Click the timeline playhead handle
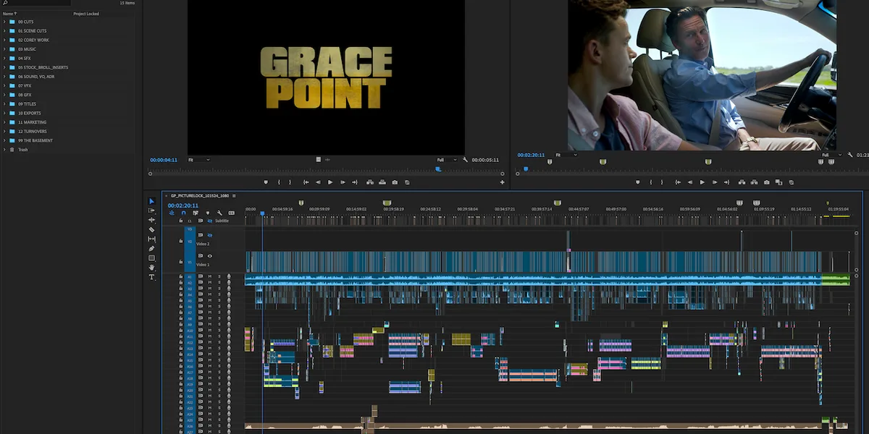Image resolution: width=869 pixels, height=434 pixels. [262, 214]
